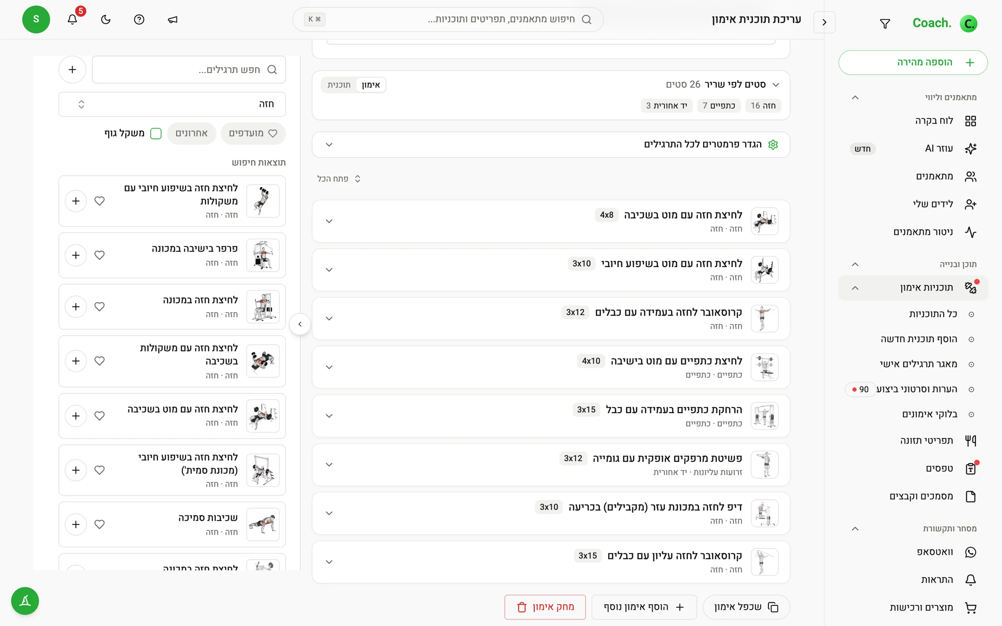
Task: Collapse סטים לפי שריר section chevron
Action: [x=776, y=85]
